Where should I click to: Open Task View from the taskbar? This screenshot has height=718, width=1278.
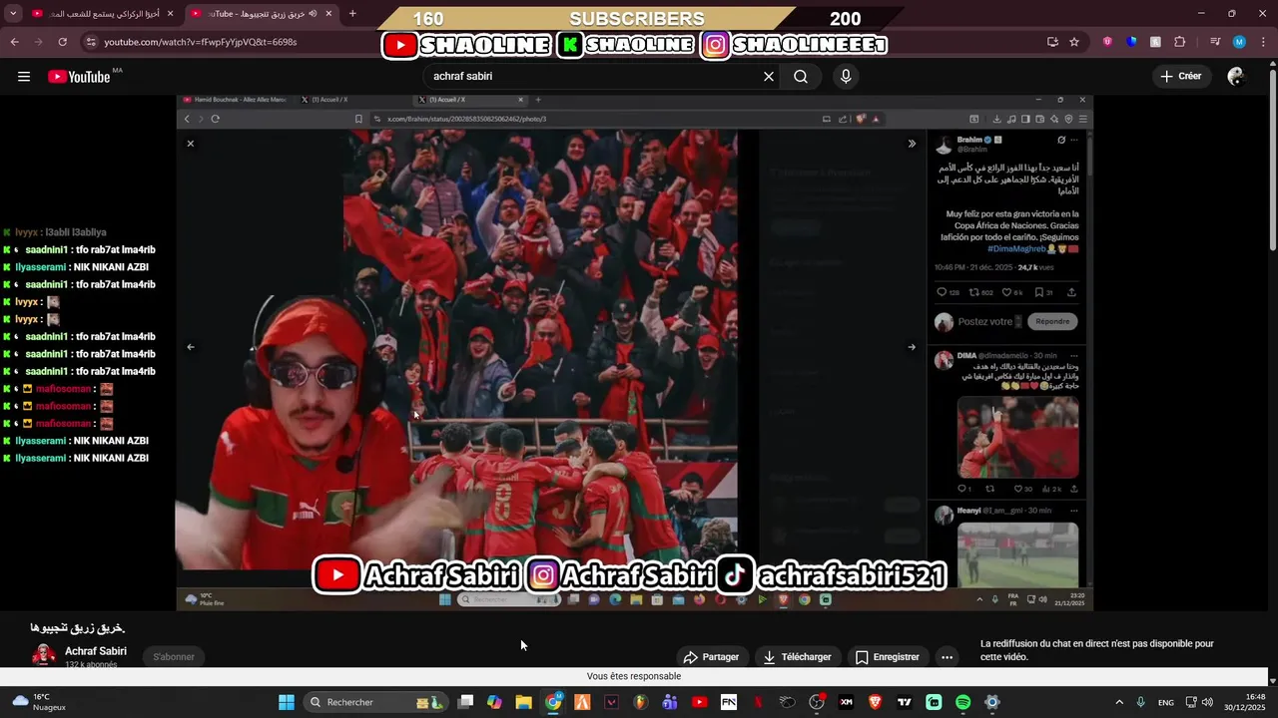coord(465,702)
